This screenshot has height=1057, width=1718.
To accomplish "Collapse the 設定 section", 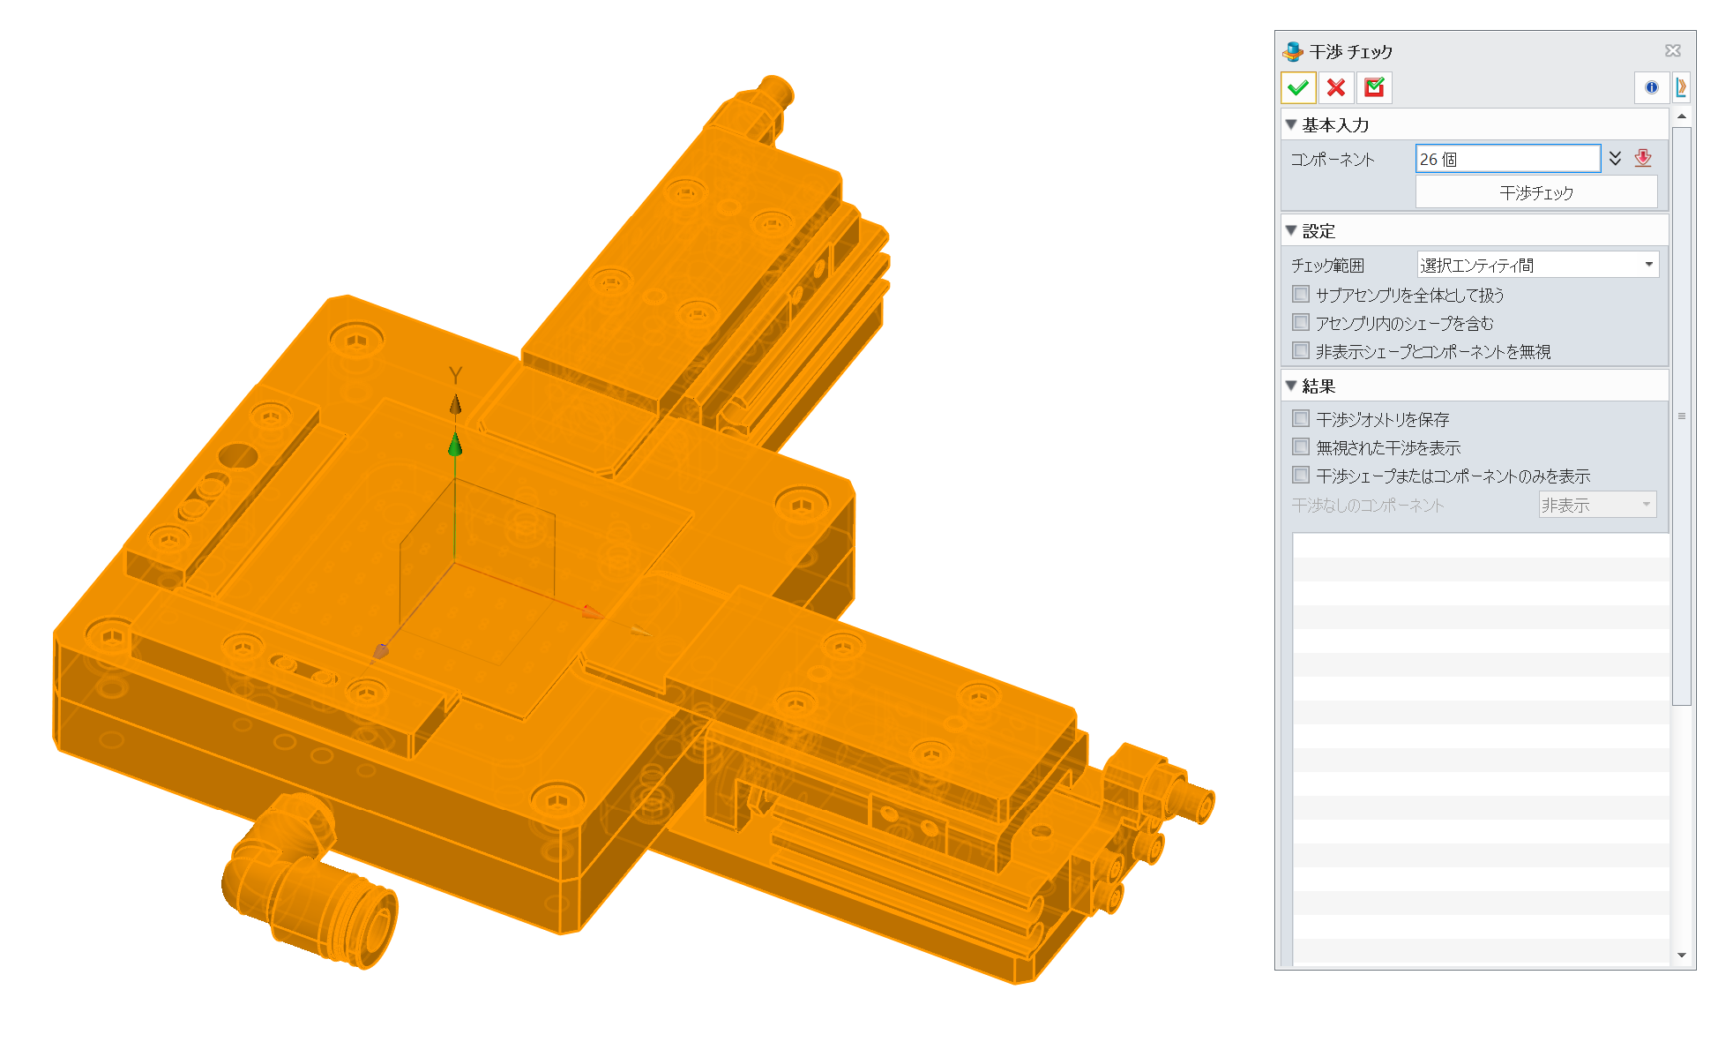I will coord(1291,230).
